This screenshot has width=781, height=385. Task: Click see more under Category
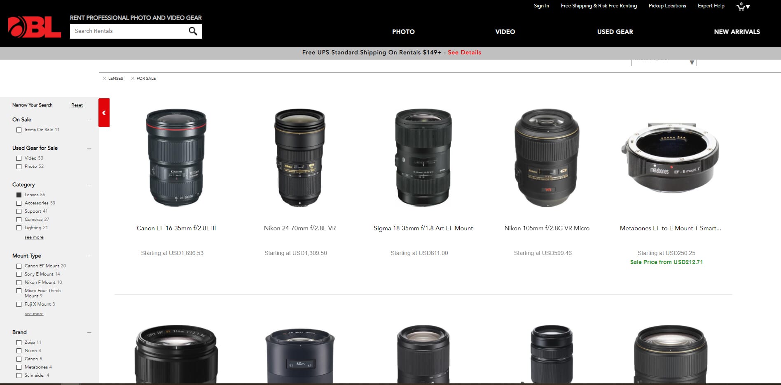(x=34, y=237)
